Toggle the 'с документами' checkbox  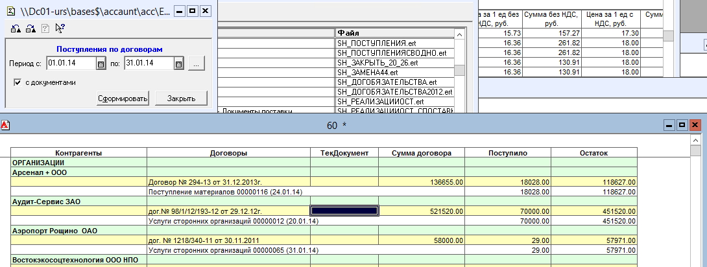point(18,82)
